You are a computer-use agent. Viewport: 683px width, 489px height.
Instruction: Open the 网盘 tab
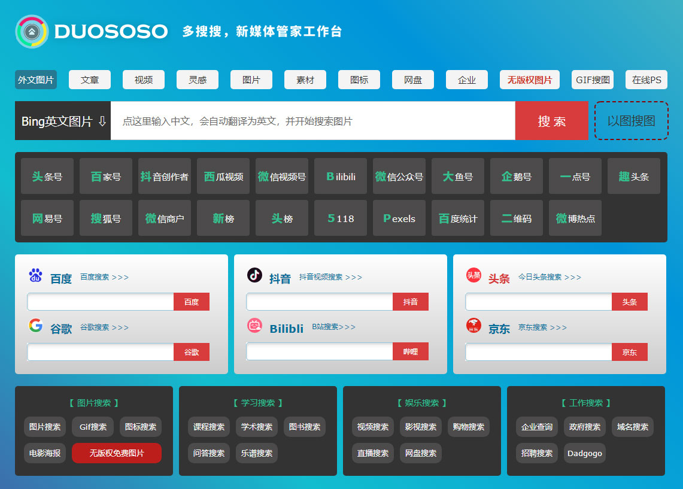[x=413, y=80]
